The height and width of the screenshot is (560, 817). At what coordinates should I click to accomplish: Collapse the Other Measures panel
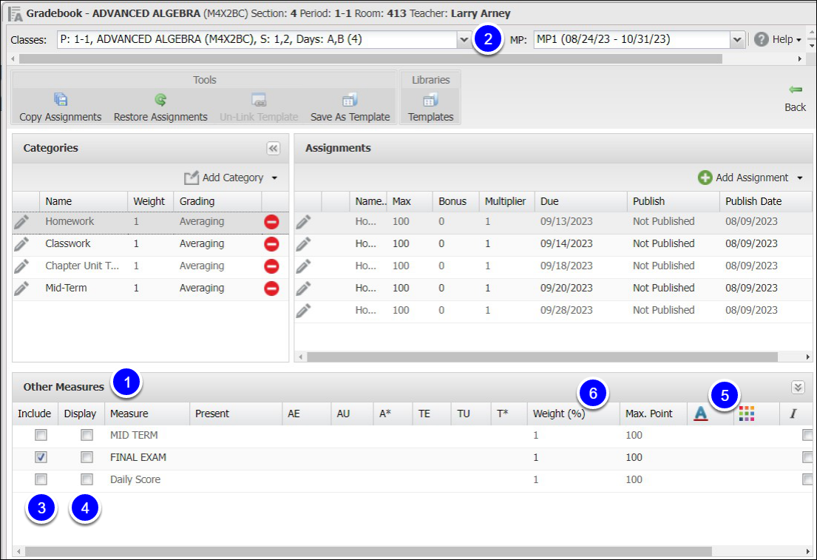(798, 387)
